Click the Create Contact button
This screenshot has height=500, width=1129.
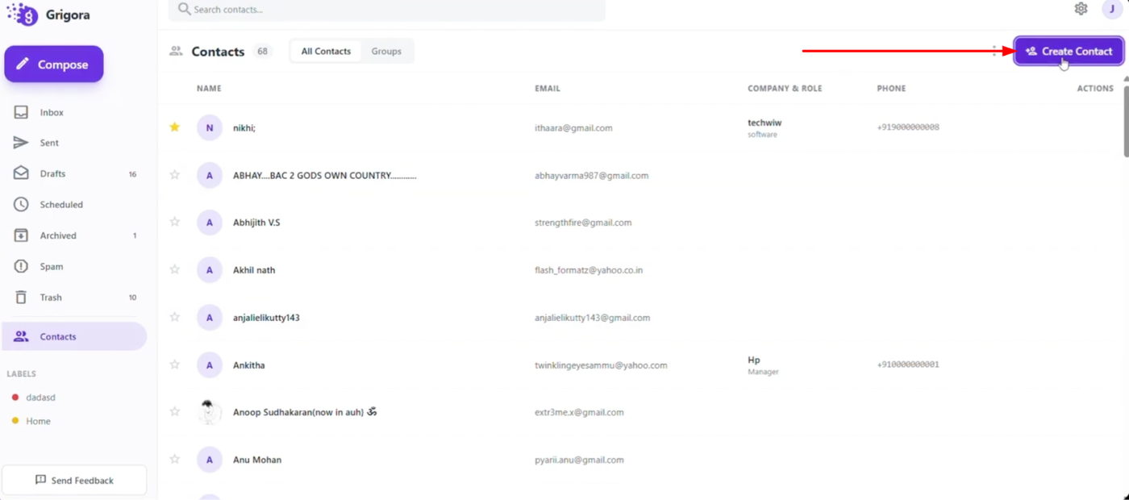[x=1069, y=51]
